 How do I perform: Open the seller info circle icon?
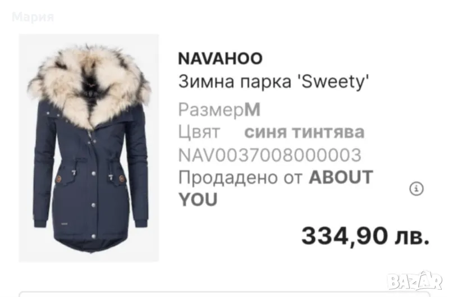[416, 189]
